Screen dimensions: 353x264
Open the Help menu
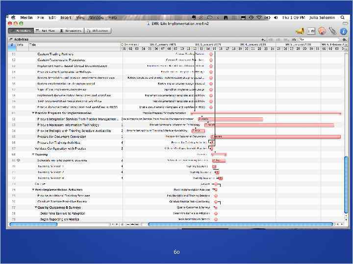pyautogui.click(x=113, y=18)
